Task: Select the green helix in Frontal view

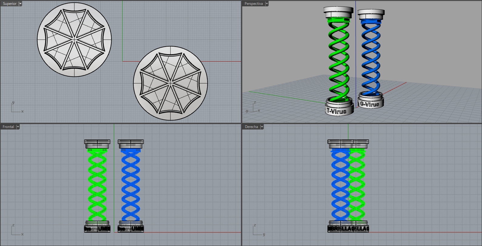Action: pyautogui.click(x=97, y=185)
